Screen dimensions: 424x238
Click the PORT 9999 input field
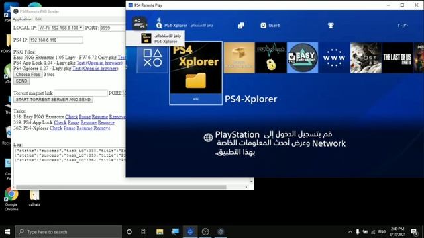[x=113, y=28]
